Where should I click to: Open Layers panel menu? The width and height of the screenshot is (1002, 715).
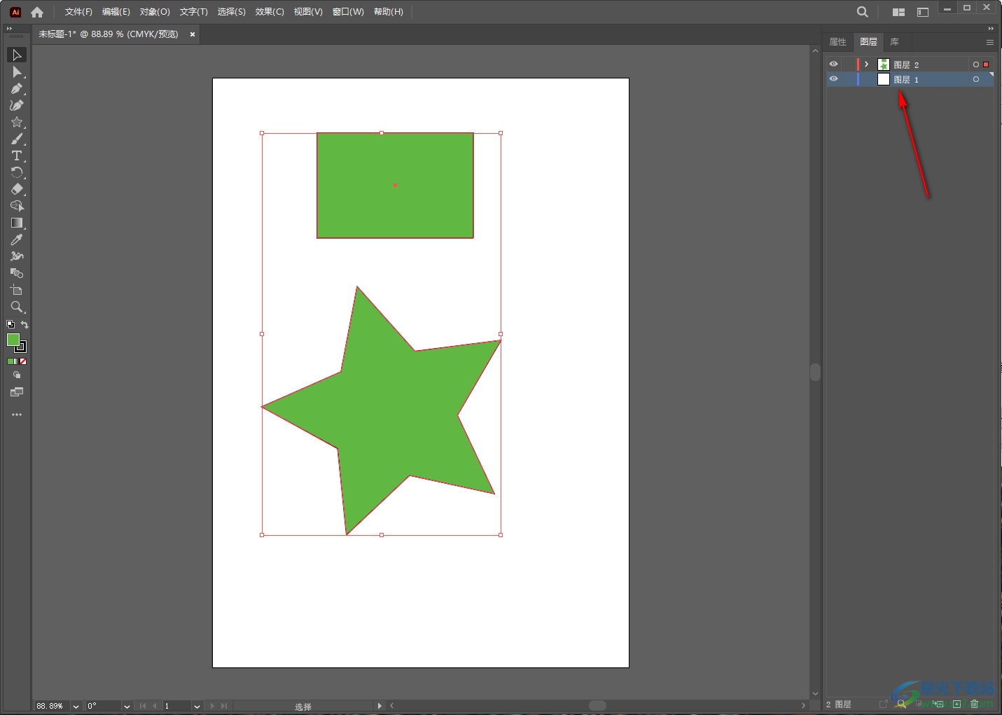(x=989, y=42)
